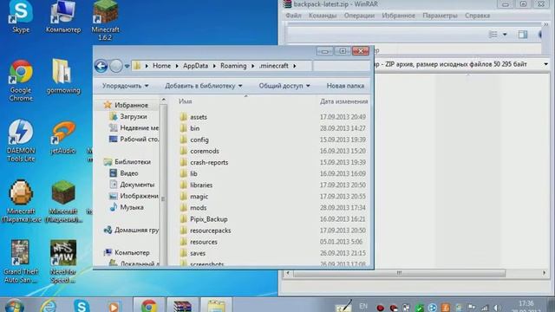
Task: Open WinRAR archive path dropdown arrow
Action: pyautogui.click(x=545, y=64)
